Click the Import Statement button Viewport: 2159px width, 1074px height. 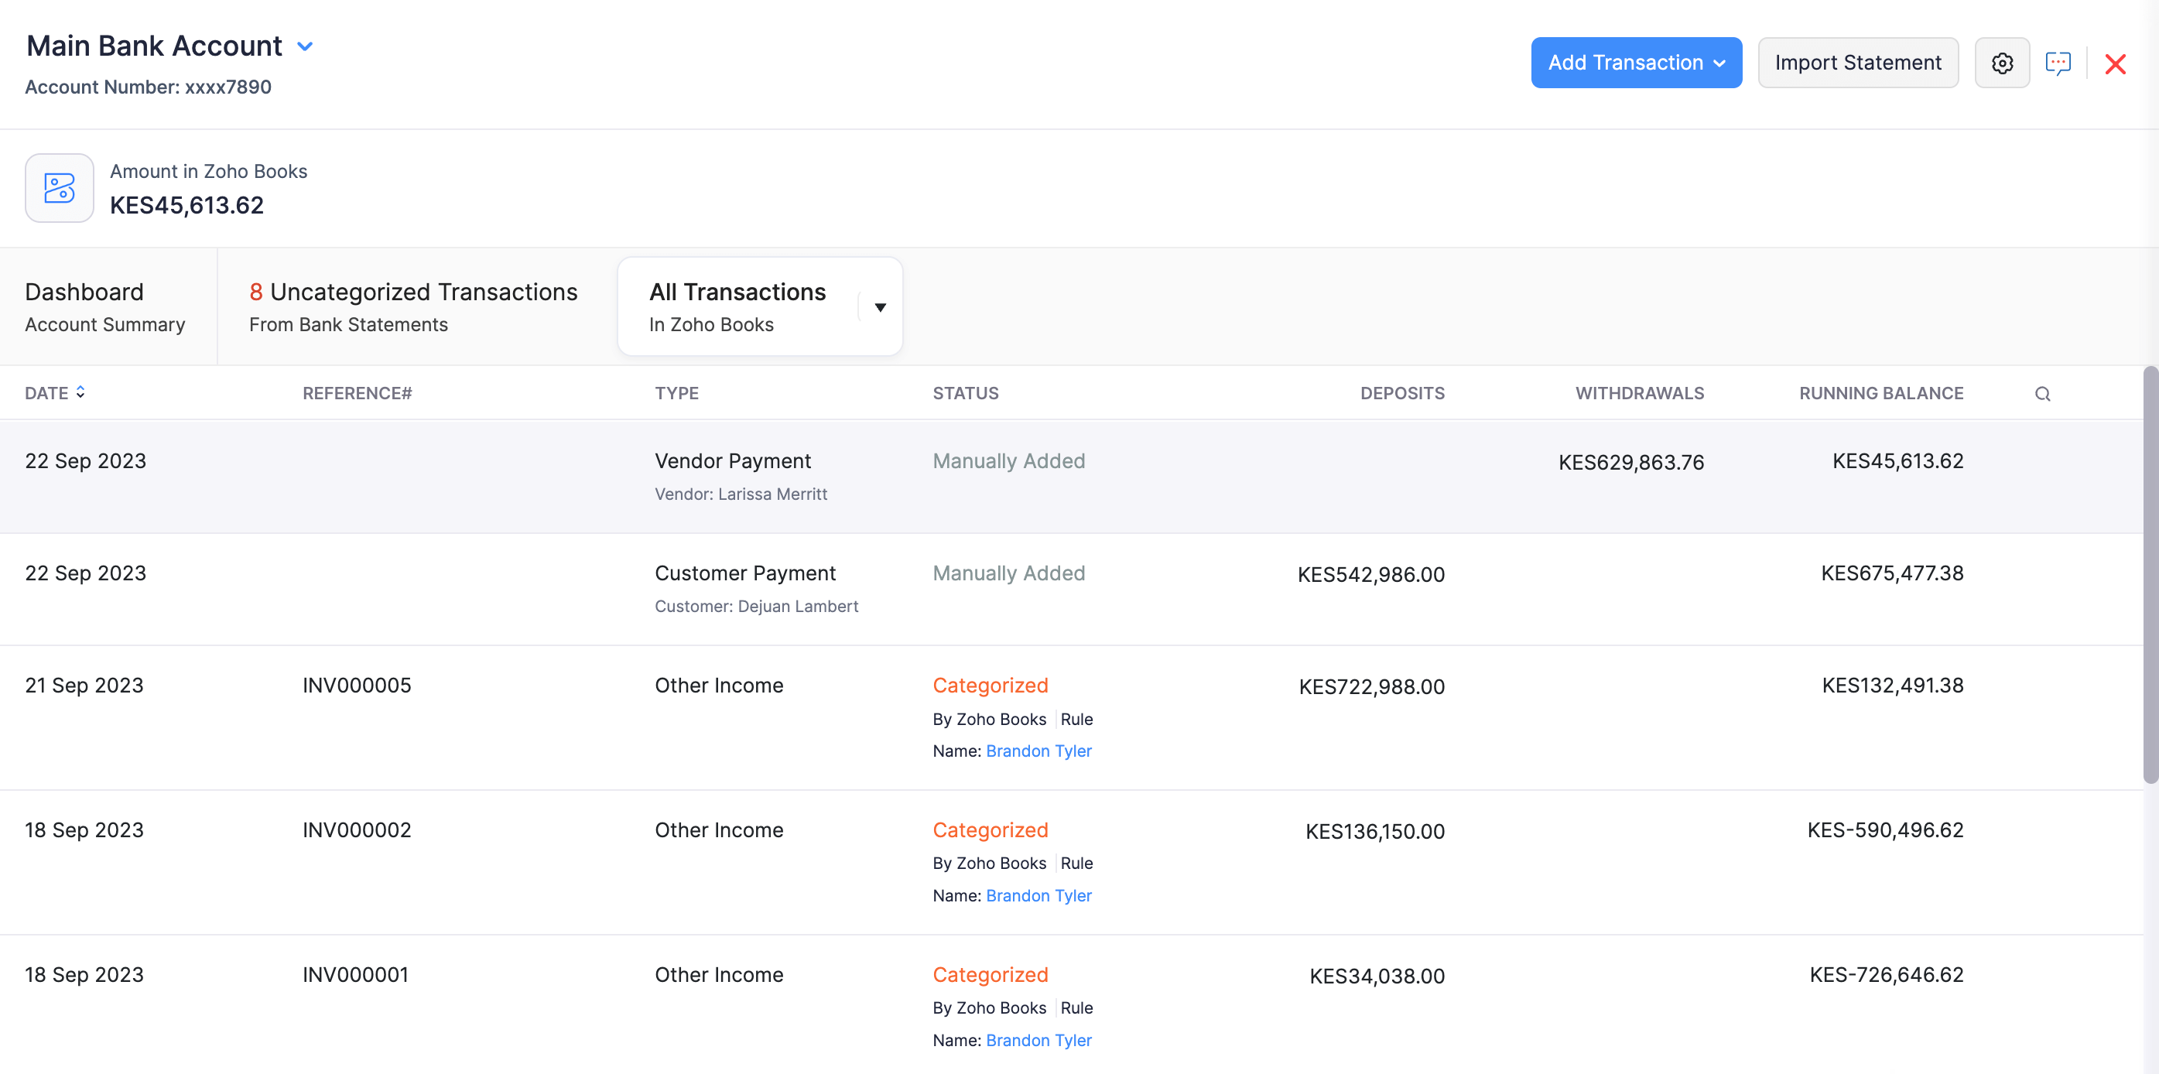[x=1857, y=62]
